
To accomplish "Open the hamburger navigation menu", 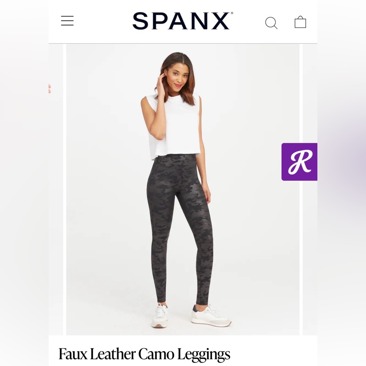I will [67, 21].
